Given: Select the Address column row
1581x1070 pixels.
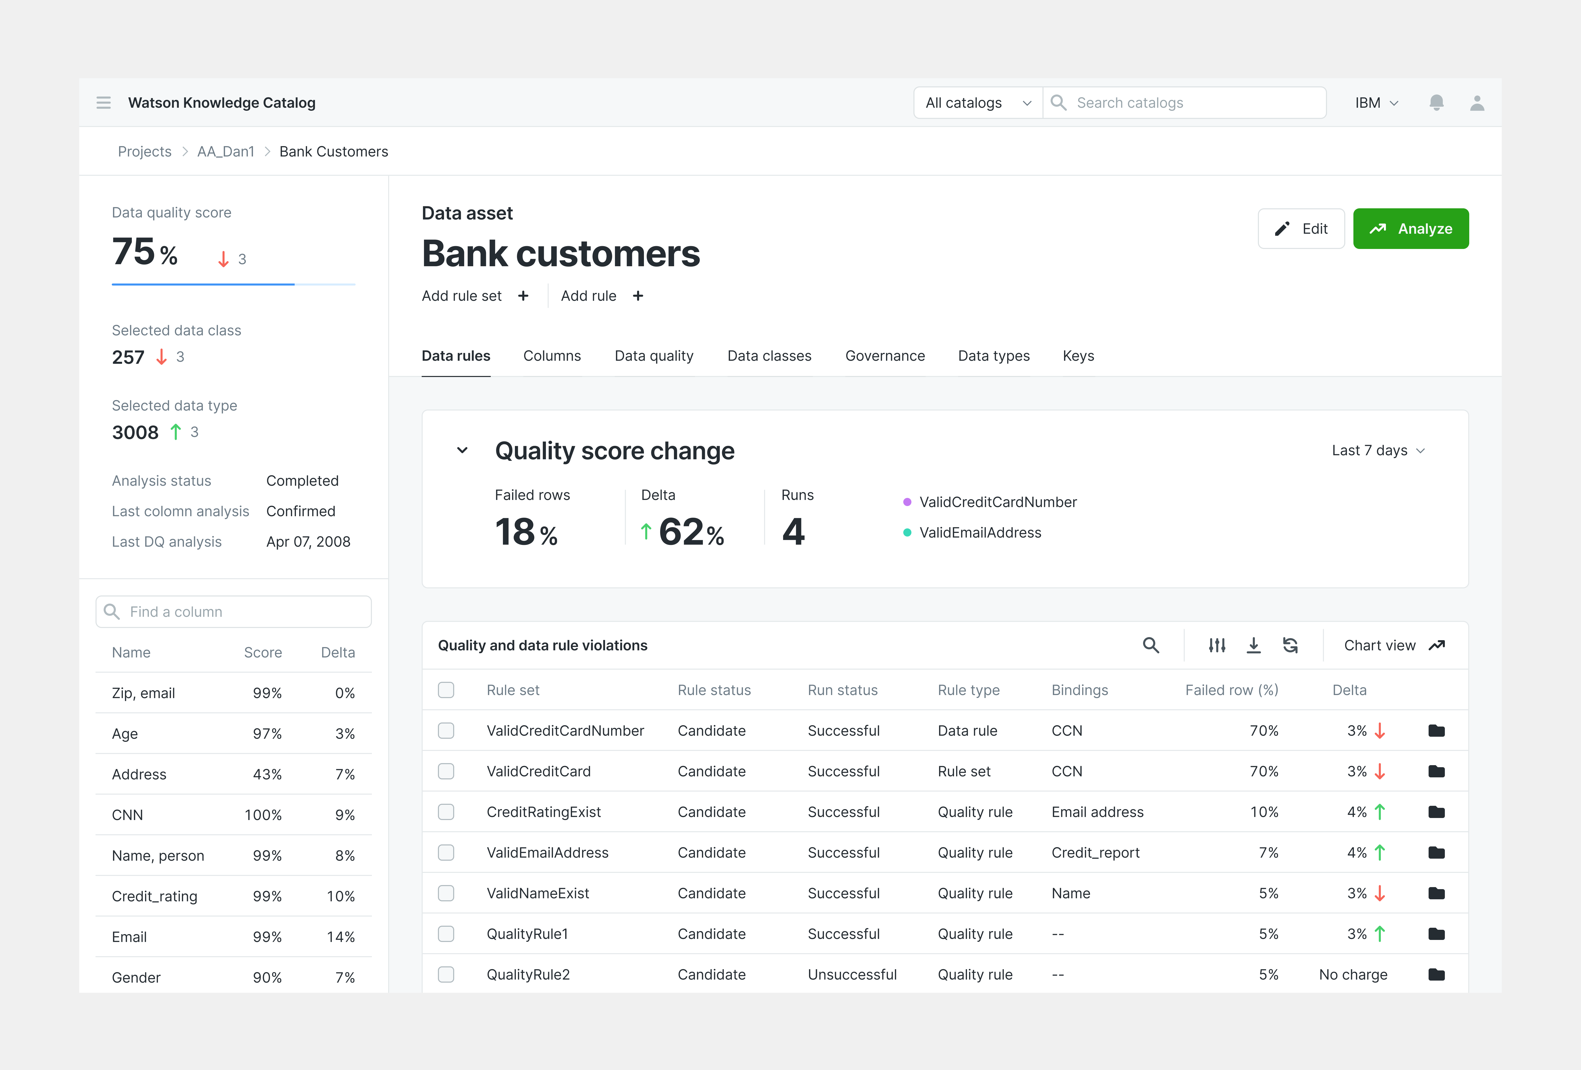Looking at the screenshot, I should (233, 774).
